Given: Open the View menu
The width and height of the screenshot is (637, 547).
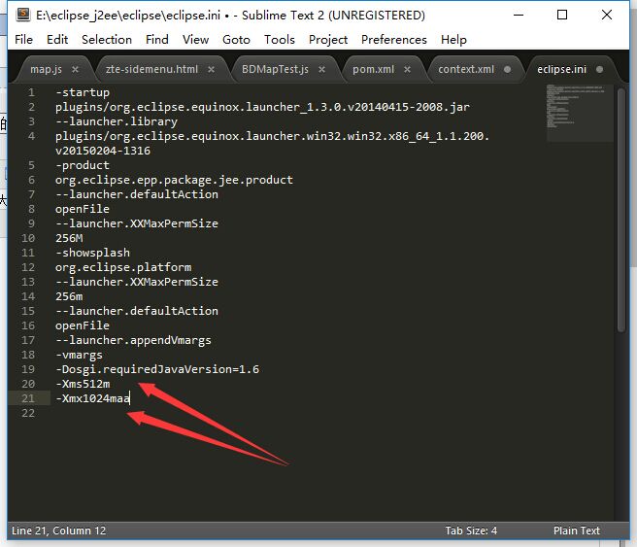Looking at the screenshot, I should [x=195, y=40].
